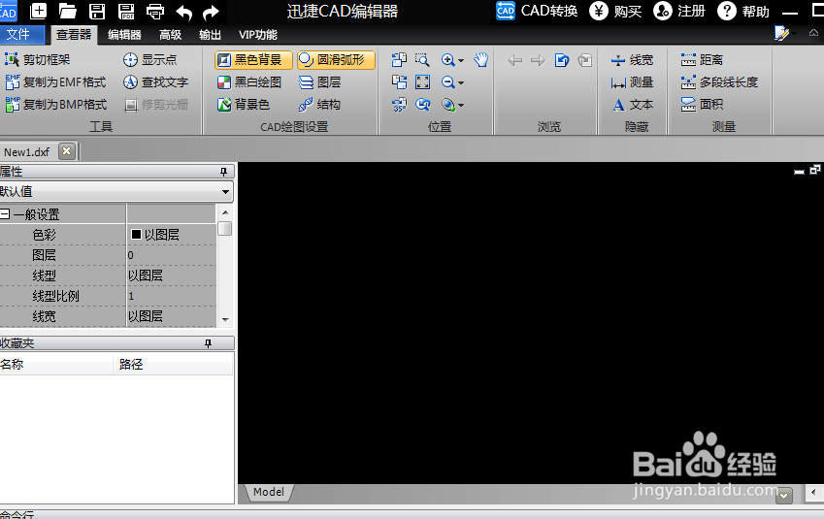Create a new file with plus icon
This screenshot has height=519, width=824.
point(39,11)
